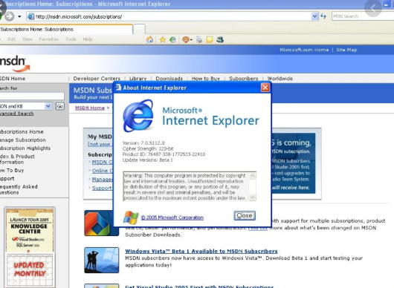
Task: Expand the MSDN and KB search scope dropdown
Action: [x=48, y=106]
